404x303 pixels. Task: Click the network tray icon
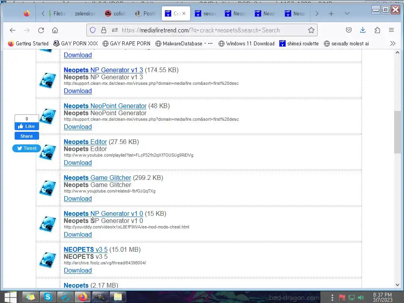pos(352,297)
